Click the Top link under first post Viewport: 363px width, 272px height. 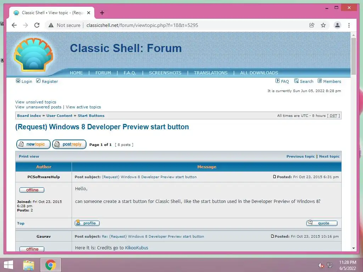[x=21, y=223]
